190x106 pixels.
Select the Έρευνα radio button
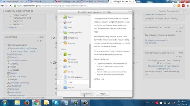tap(61, 17)
